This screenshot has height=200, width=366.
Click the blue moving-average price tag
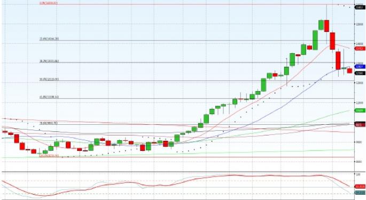coord(360,67)
